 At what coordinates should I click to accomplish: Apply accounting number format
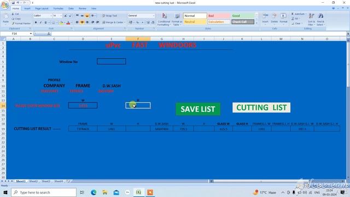pos(131,22)
